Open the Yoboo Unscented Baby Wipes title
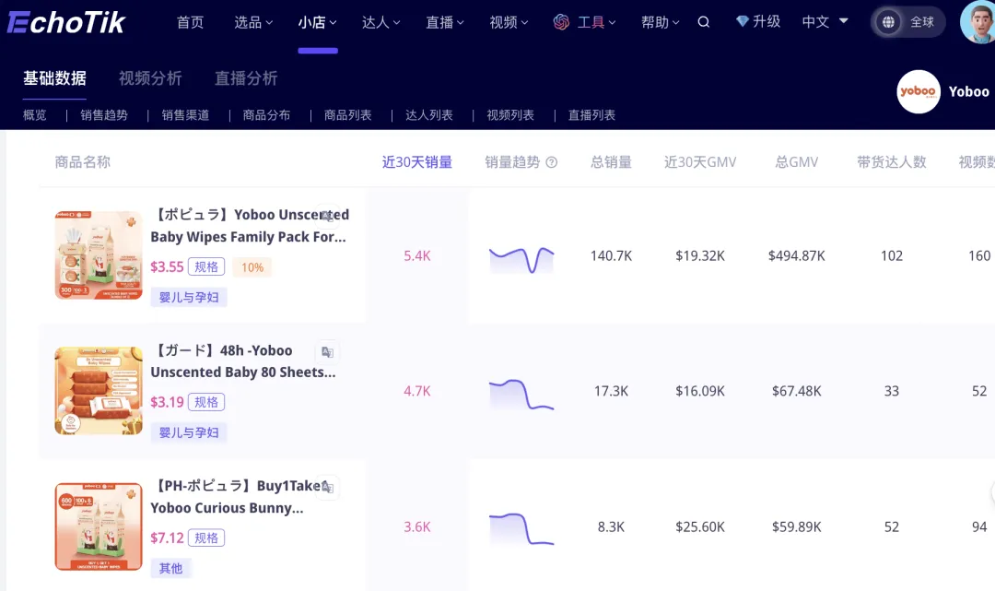This screenshot has height=591, width=995. pos(250,226)
